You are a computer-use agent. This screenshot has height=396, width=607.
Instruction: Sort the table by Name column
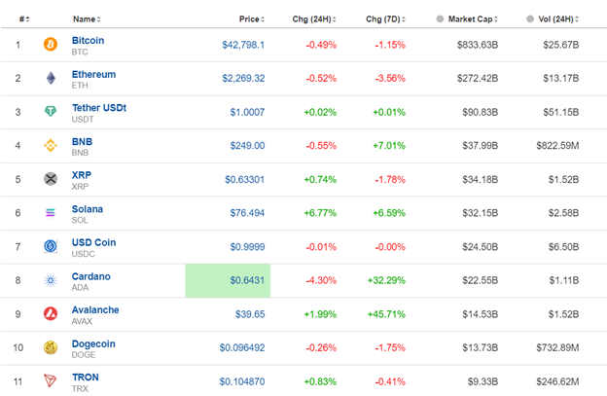(x=87, y=18)
